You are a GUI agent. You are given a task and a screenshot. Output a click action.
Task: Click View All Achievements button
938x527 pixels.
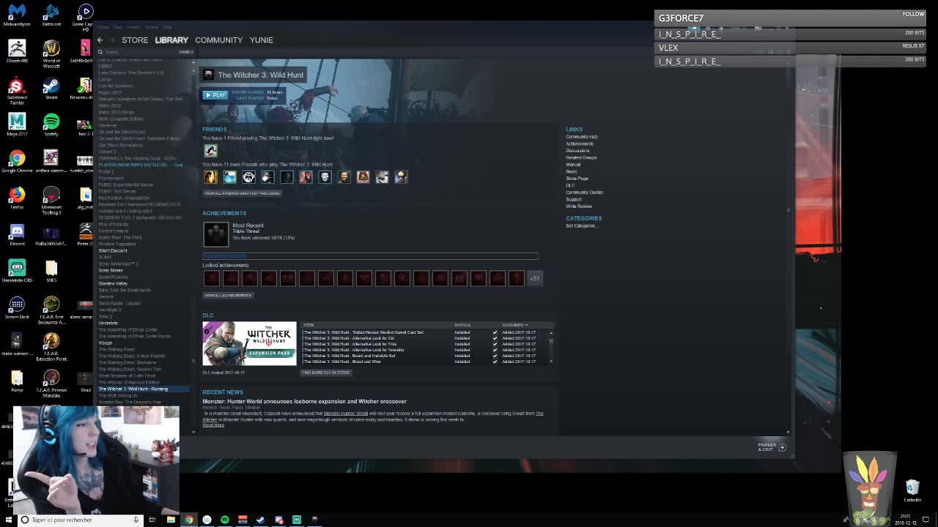click(x=228, y=296)
